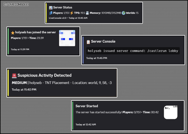Click the lightning bolt TPS icon

[x=72, y=13]
